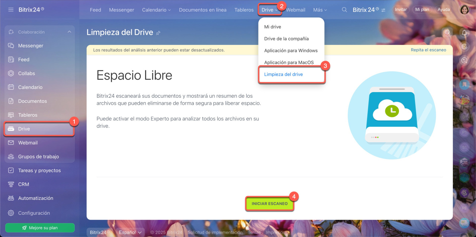Click the Automatización robot icon
476x237 pixels.
coord(11,198)
